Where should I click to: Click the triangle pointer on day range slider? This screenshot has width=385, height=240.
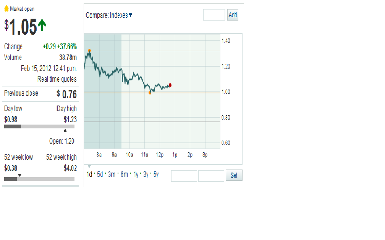point(66,130)
